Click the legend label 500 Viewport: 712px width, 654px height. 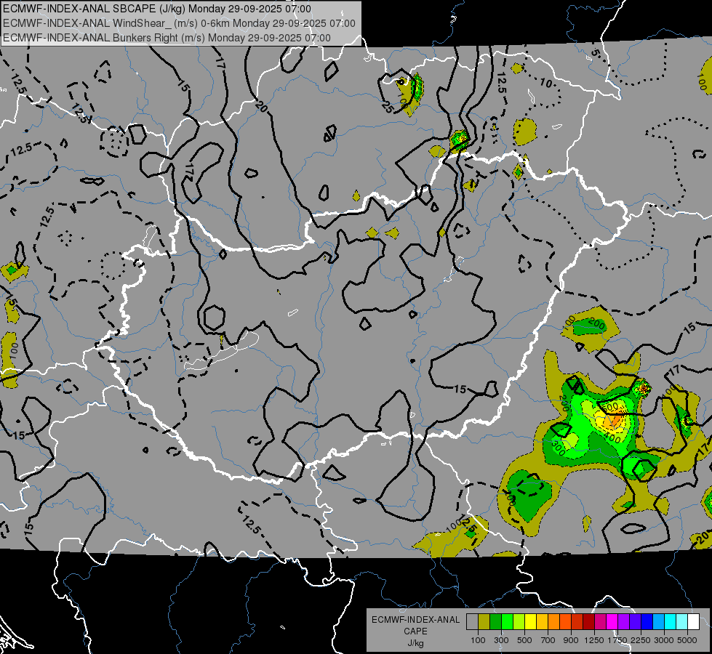point(524,640)
